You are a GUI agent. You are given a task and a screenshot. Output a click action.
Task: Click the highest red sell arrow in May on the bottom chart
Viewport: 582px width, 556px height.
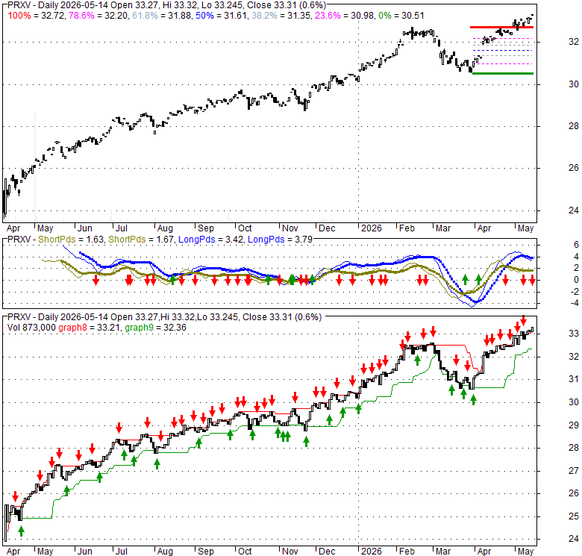point(523,319)
